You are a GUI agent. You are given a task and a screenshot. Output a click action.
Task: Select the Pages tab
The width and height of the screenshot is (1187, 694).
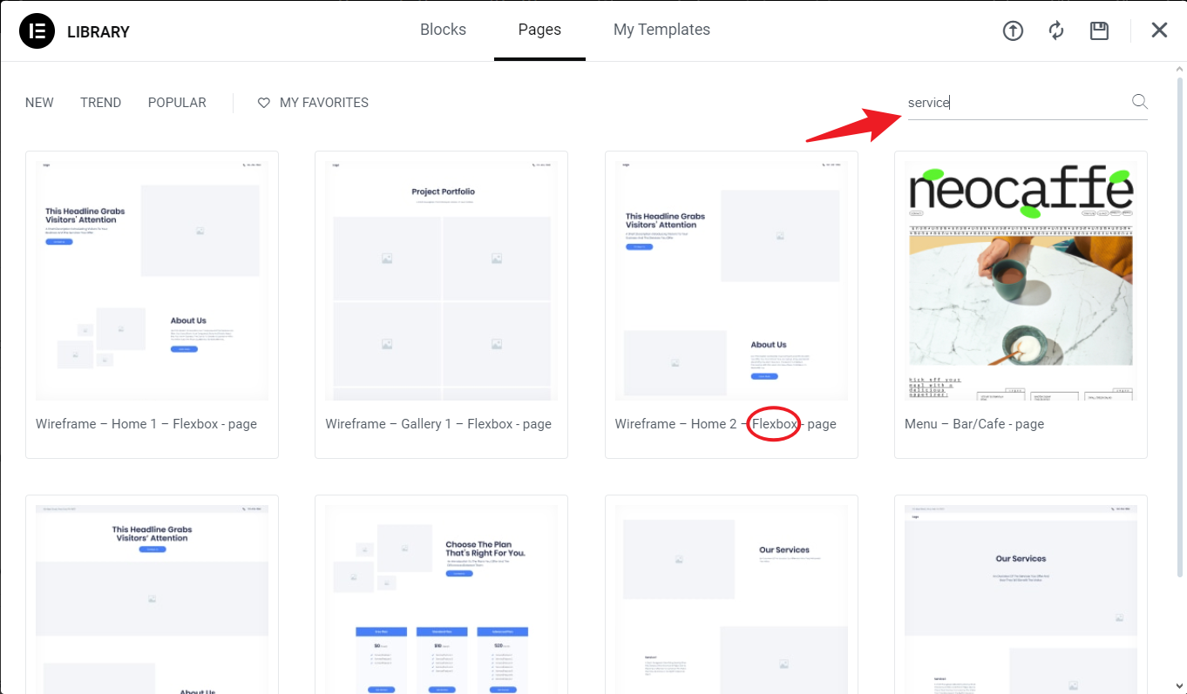click(x=539, y=30)
